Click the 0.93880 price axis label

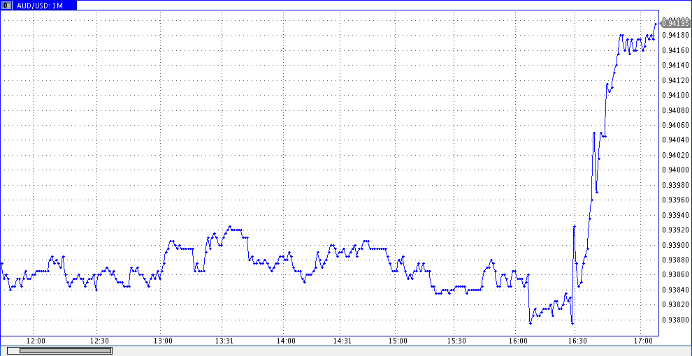pyautogui.click(x=676, y=260)
